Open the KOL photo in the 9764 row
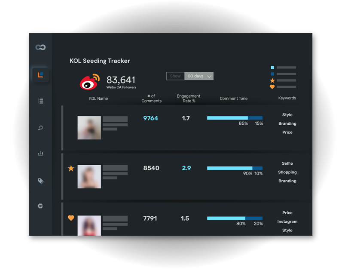The width and height of the screenshot is (348, 277). [x=89, y=128]
